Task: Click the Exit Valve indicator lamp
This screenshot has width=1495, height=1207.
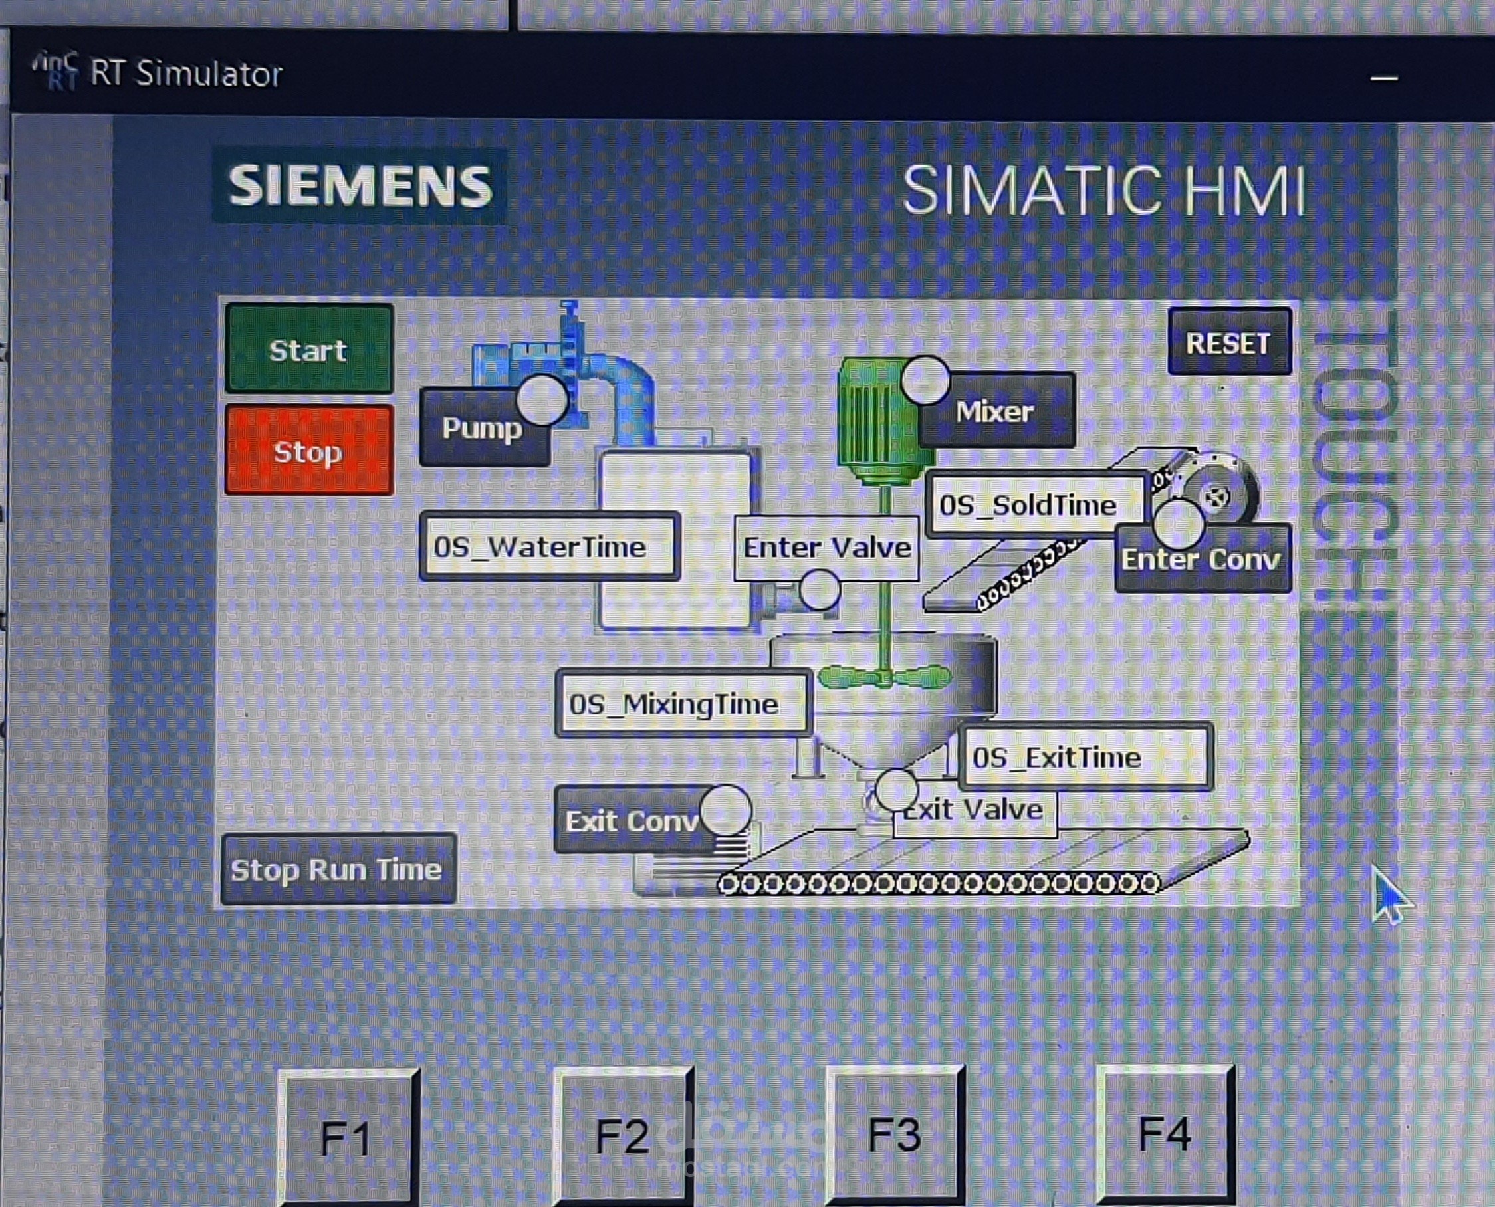Action: (x=896, y=789)
